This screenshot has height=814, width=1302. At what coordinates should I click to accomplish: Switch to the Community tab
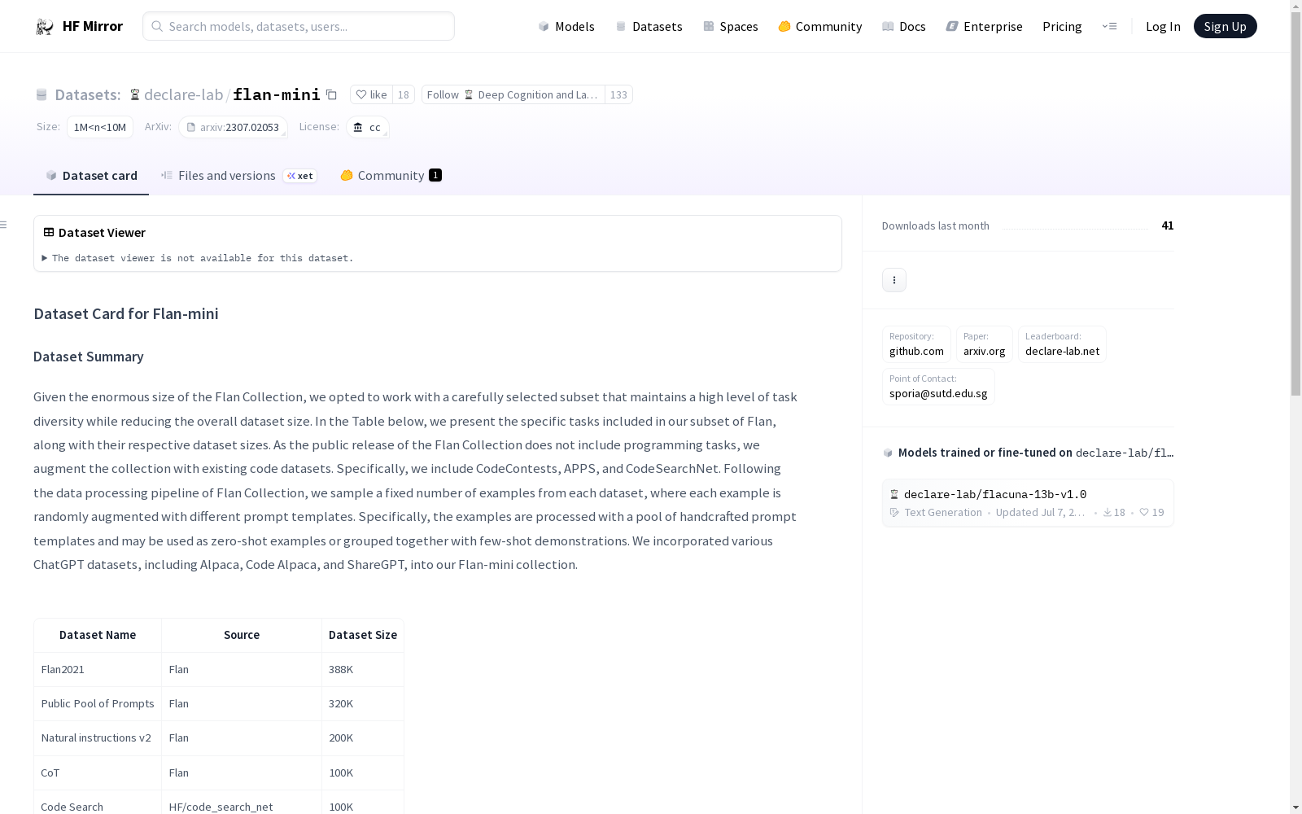[x=391, y=176]
